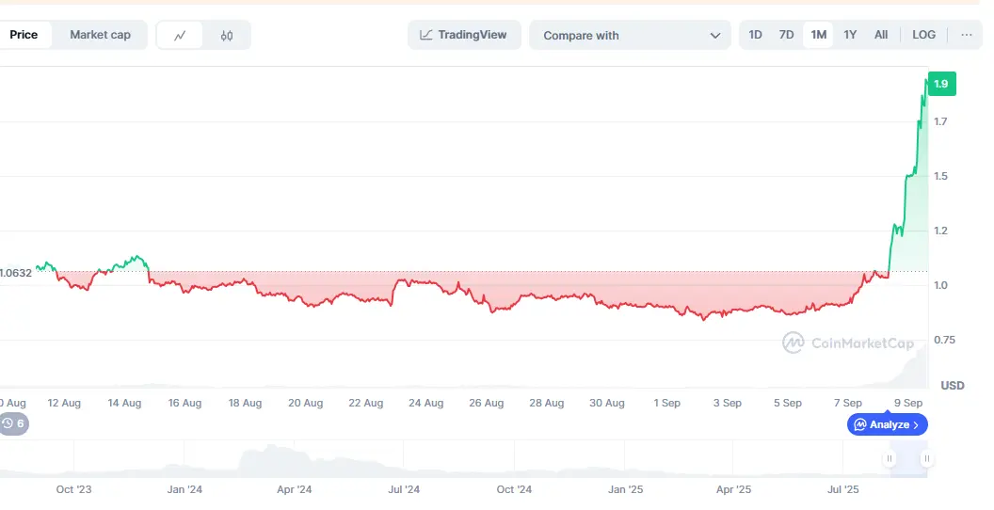Click the 1M time range button
The width and height of the screenshot is (994, 510).
click(x=818, y=35)
